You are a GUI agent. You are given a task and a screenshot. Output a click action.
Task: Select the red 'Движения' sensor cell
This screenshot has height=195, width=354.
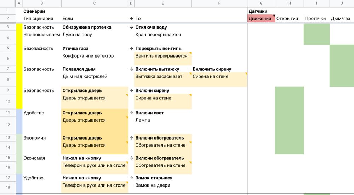(261, 19)
